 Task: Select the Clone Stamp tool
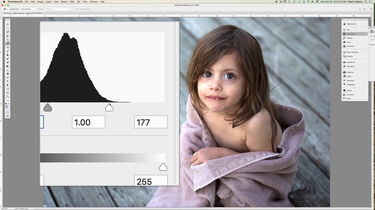pos(8,55)
